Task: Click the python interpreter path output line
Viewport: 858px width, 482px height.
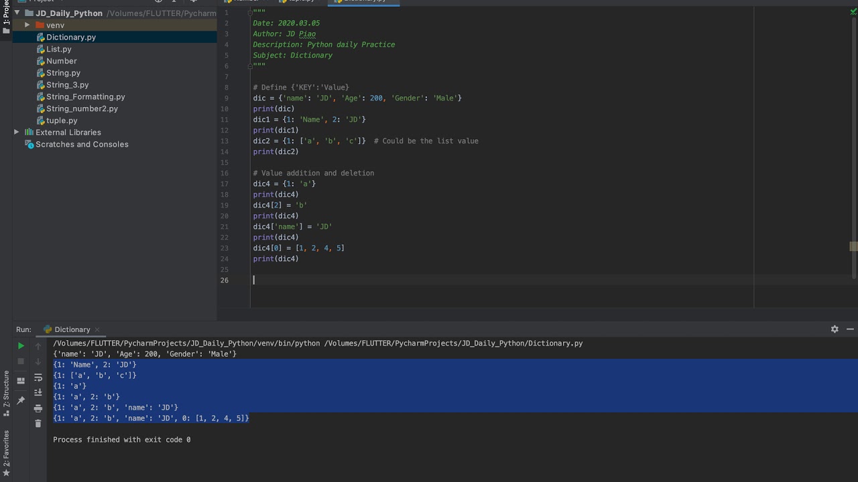Action: click(x=318, y=343)
